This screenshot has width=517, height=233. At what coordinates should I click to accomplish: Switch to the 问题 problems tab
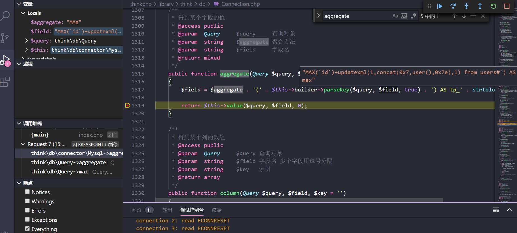coord(136,210)
